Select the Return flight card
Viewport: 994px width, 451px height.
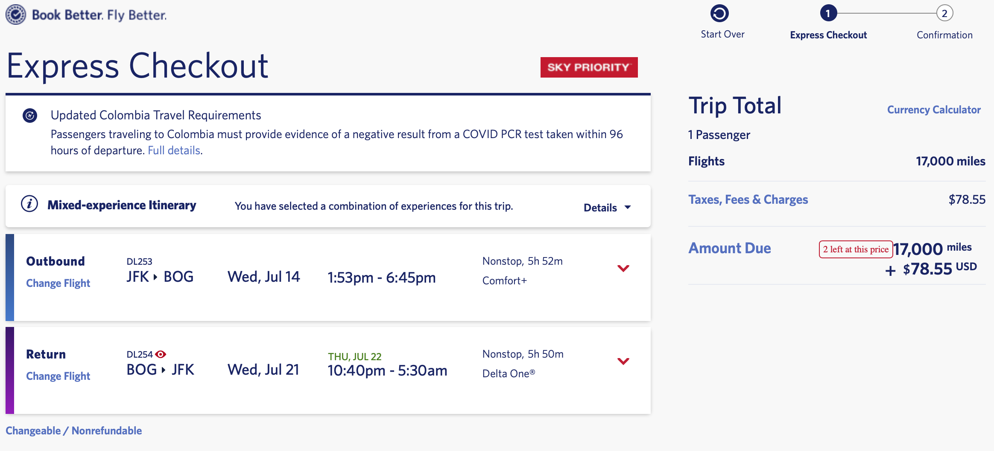[299, 369]
